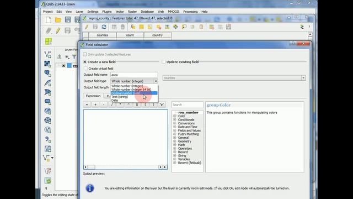Expand the Geometry function group
This screenshot has width=353, height=199.
(x=175, y=142)
